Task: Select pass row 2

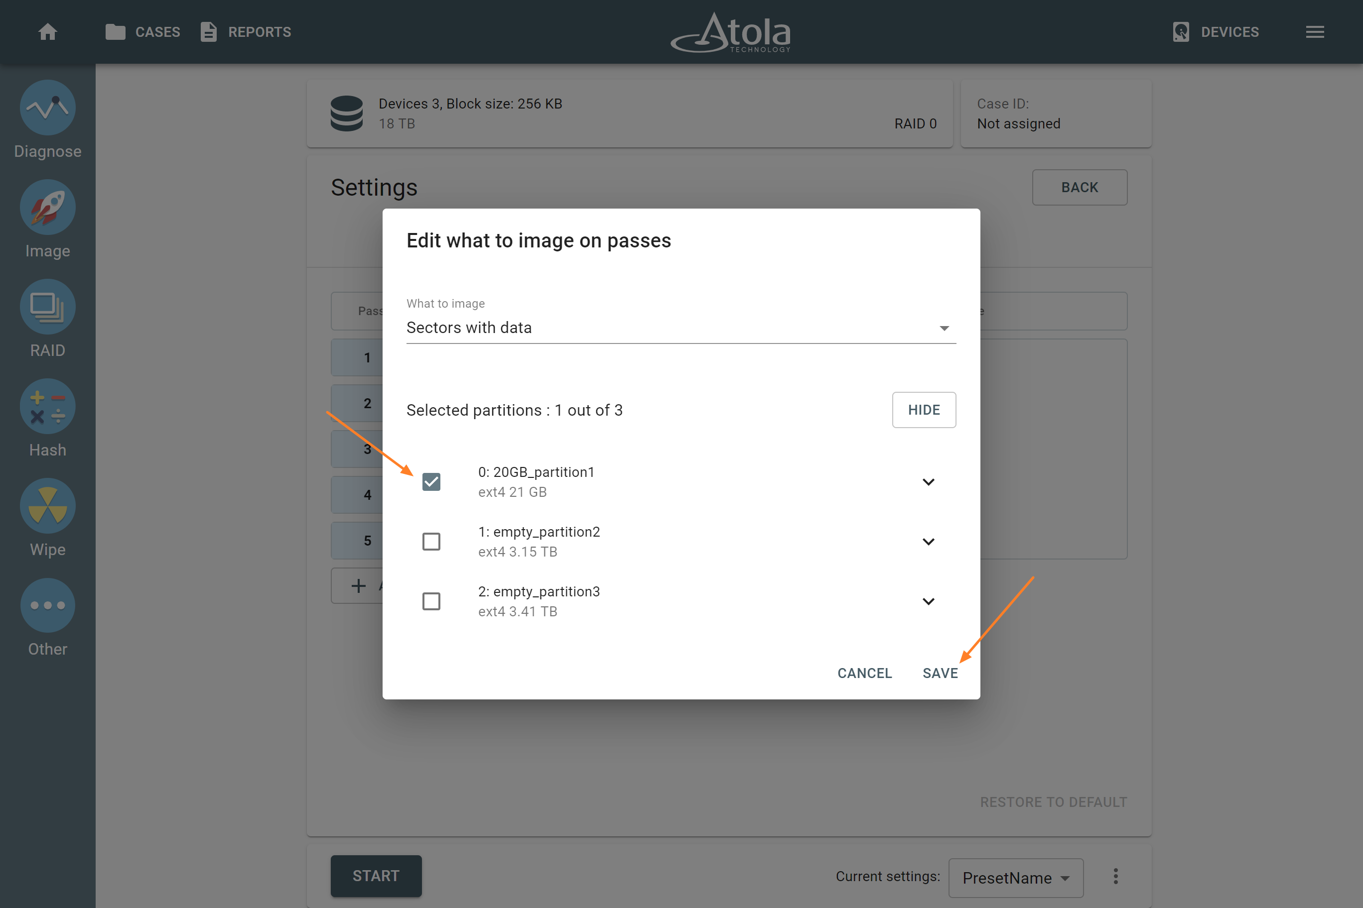Action: click(x=357, y=403)
